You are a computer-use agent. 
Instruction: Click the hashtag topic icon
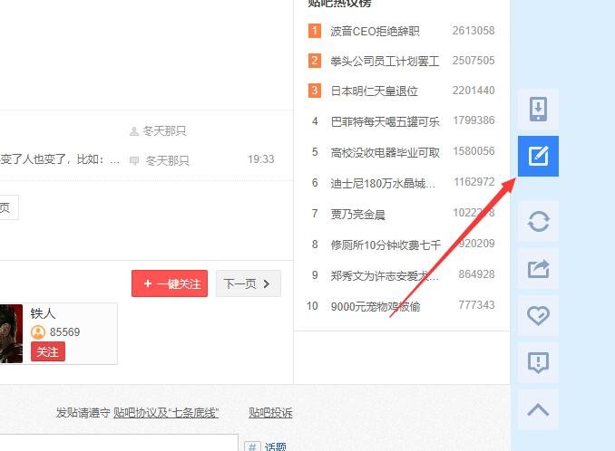[252, 446]
